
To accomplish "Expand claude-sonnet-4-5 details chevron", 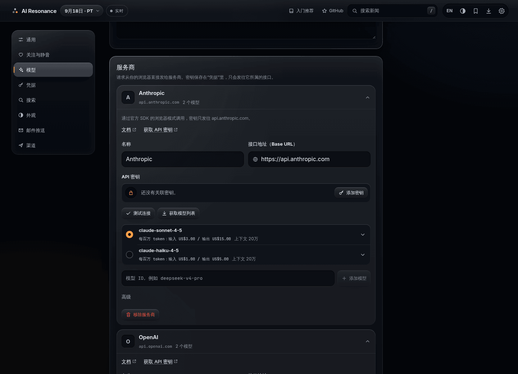I will click(x=363, y=234).
